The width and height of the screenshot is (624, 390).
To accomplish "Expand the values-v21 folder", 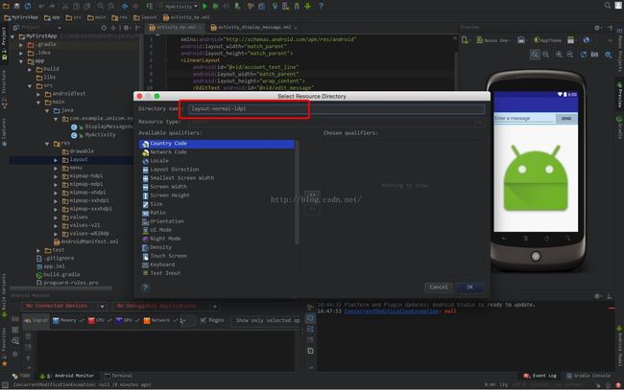I will [x=56, y=225].
